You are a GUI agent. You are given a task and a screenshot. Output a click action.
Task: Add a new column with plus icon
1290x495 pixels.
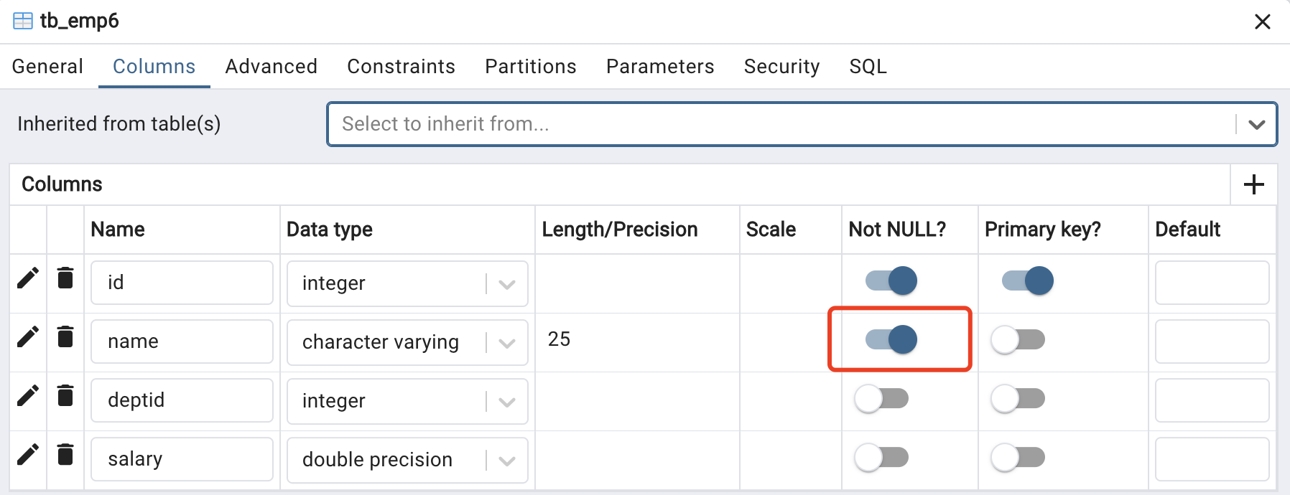(x=1254, y=184)
